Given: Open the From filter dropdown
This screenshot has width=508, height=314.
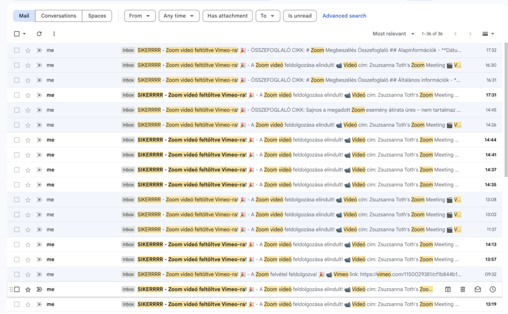Looking at the screenshot, I should coord(139,15).
